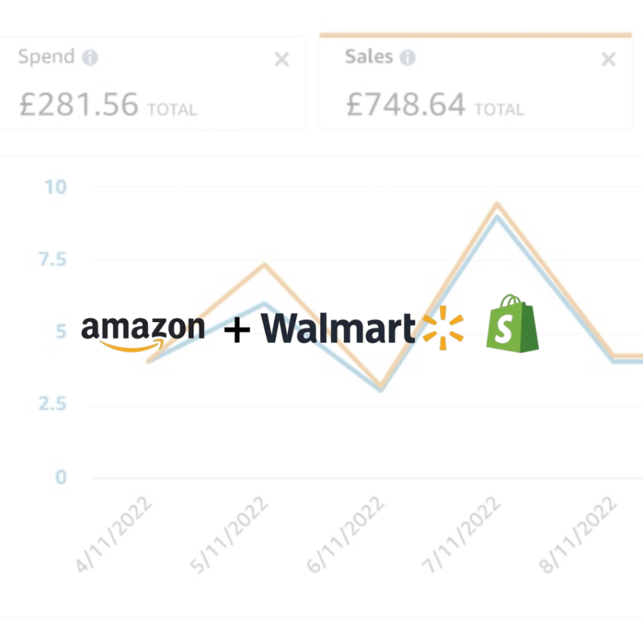Click the Sales info icon
The image size is (643, 643).
pyautogui.click(x=408, y=58)
